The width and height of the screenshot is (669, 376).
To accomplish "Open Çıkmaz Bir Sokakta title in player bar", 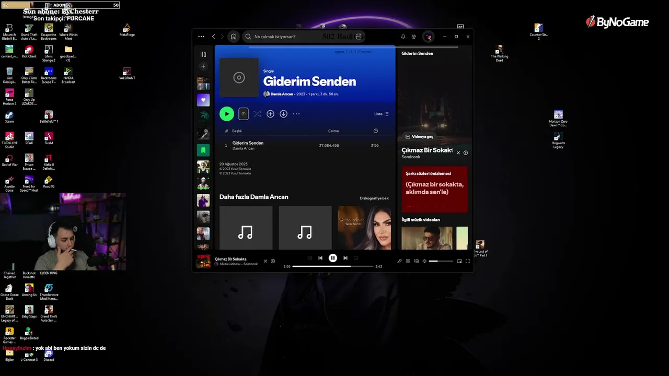I will pos(230,259).
